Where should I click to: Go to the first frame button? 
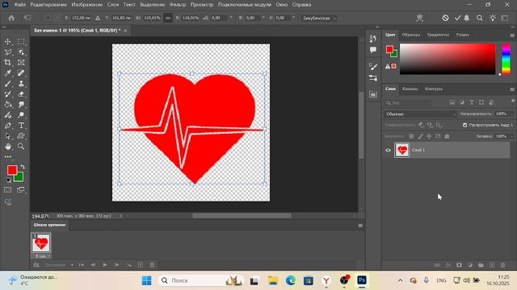point(81,265)
